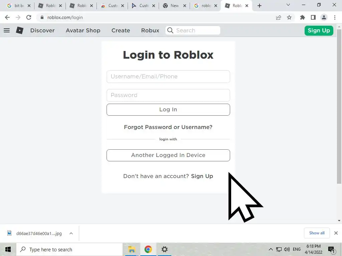Expand the downloaded jpg file options chevron
342x256 pixels.
click(71, 233)
